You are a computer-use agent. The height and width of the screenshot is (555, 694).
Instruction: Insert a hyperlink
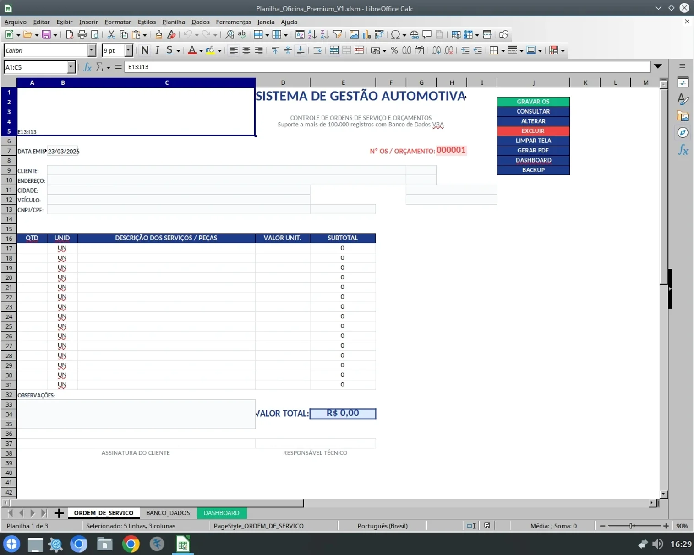pos(414,34)
